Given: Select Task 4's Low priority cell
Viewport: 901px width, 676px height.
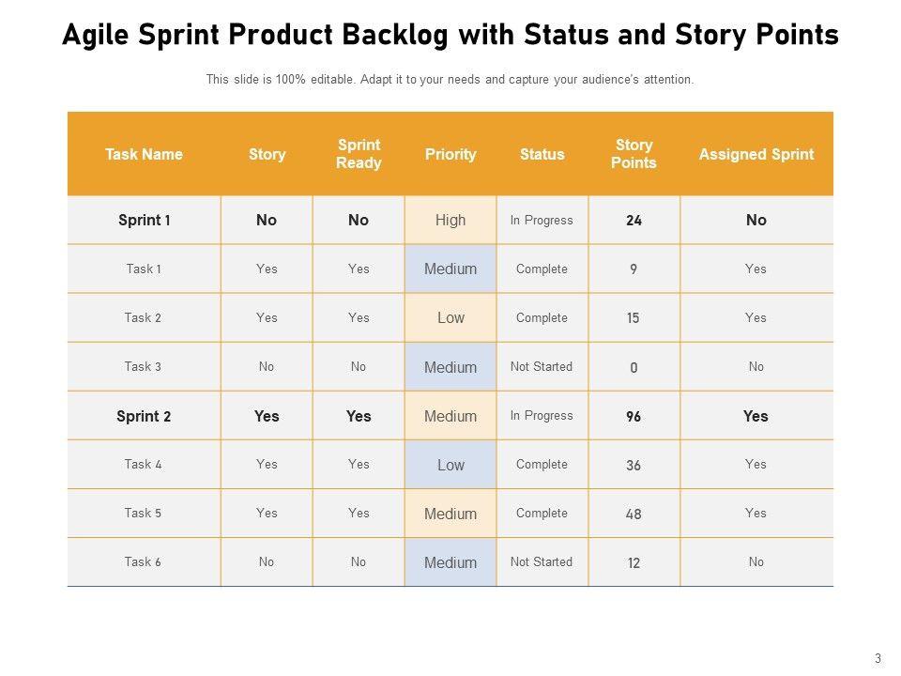Looking at the screenshot, I should (450, 465).
